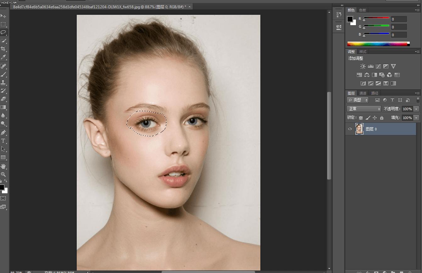
Task: Switch to the 通道 tab
Action: point(363,93)
